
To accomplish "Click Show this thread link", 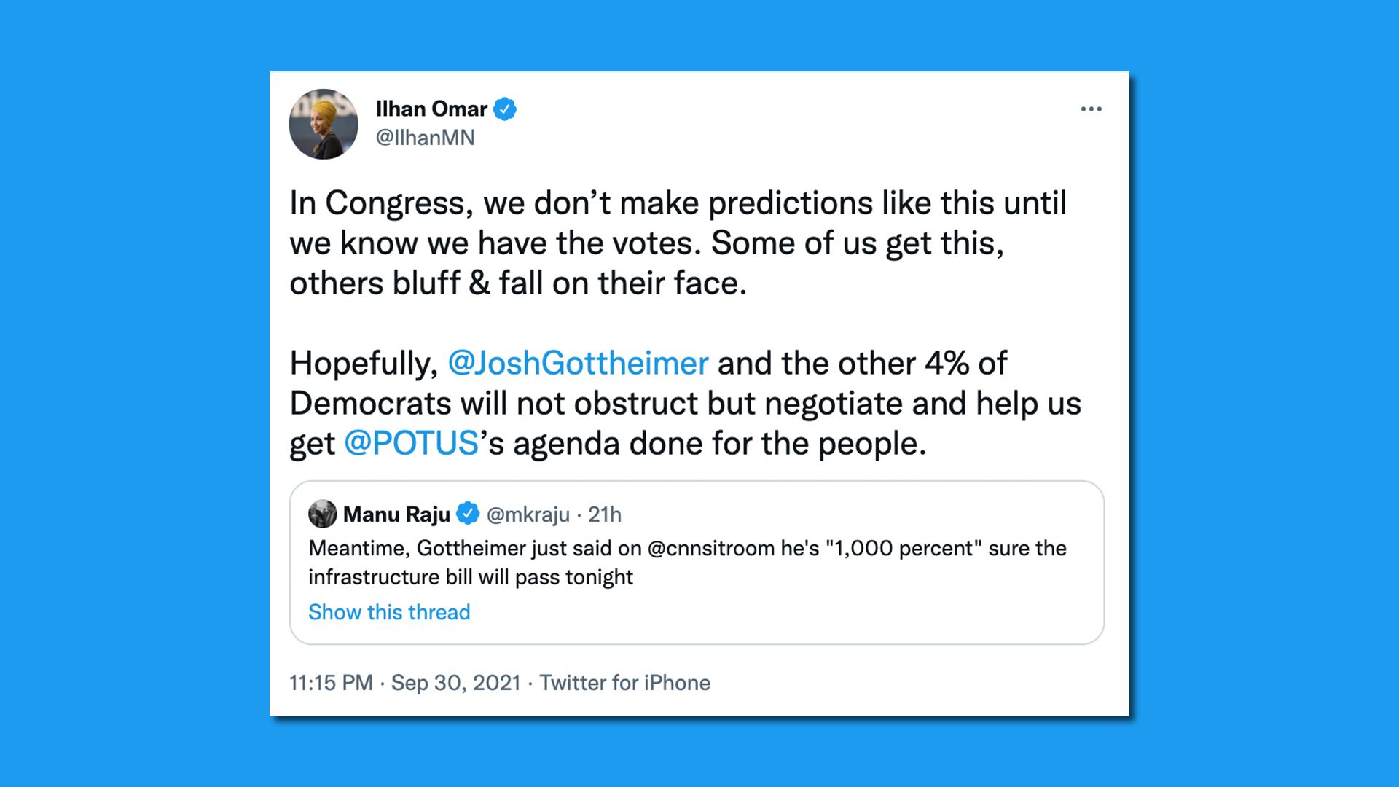I will tap(389, 612).
